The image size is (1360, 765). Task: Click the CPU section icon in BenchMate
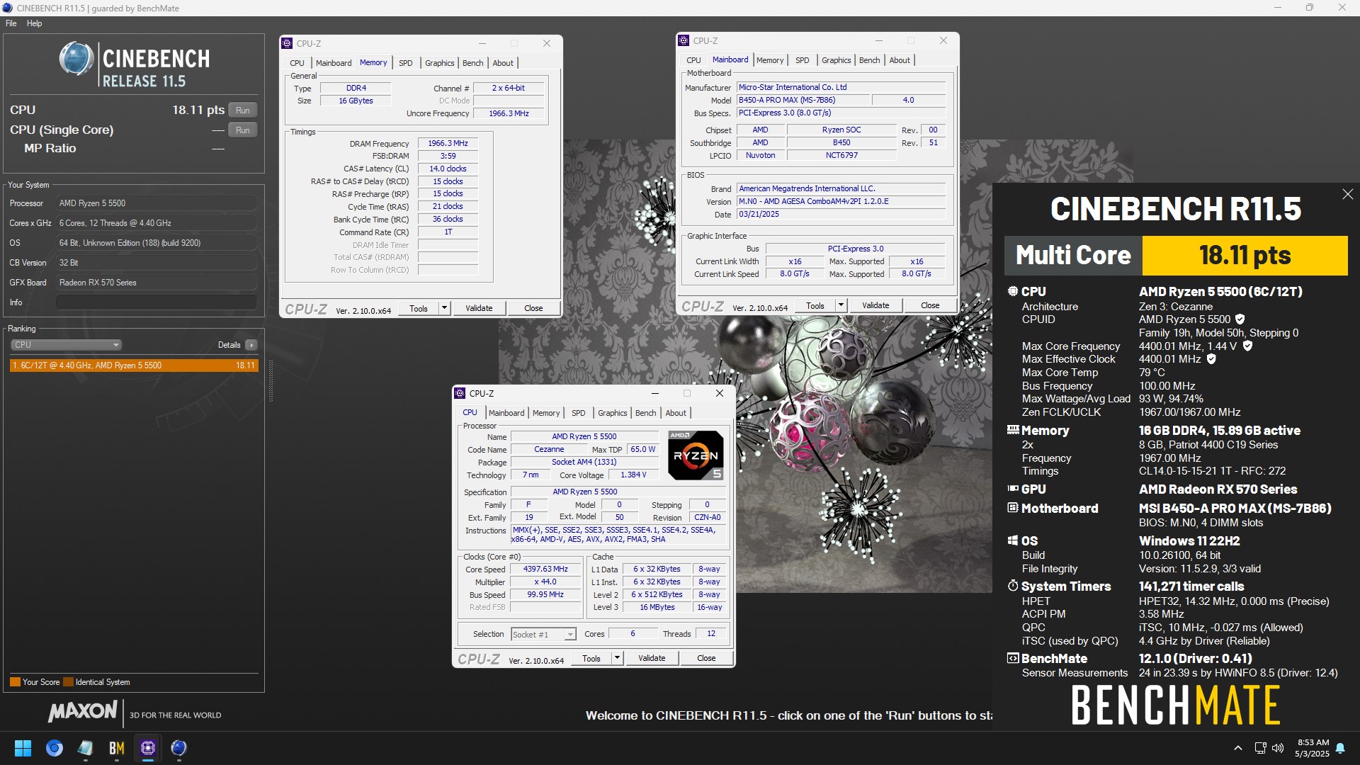(x=1013, y=291)
